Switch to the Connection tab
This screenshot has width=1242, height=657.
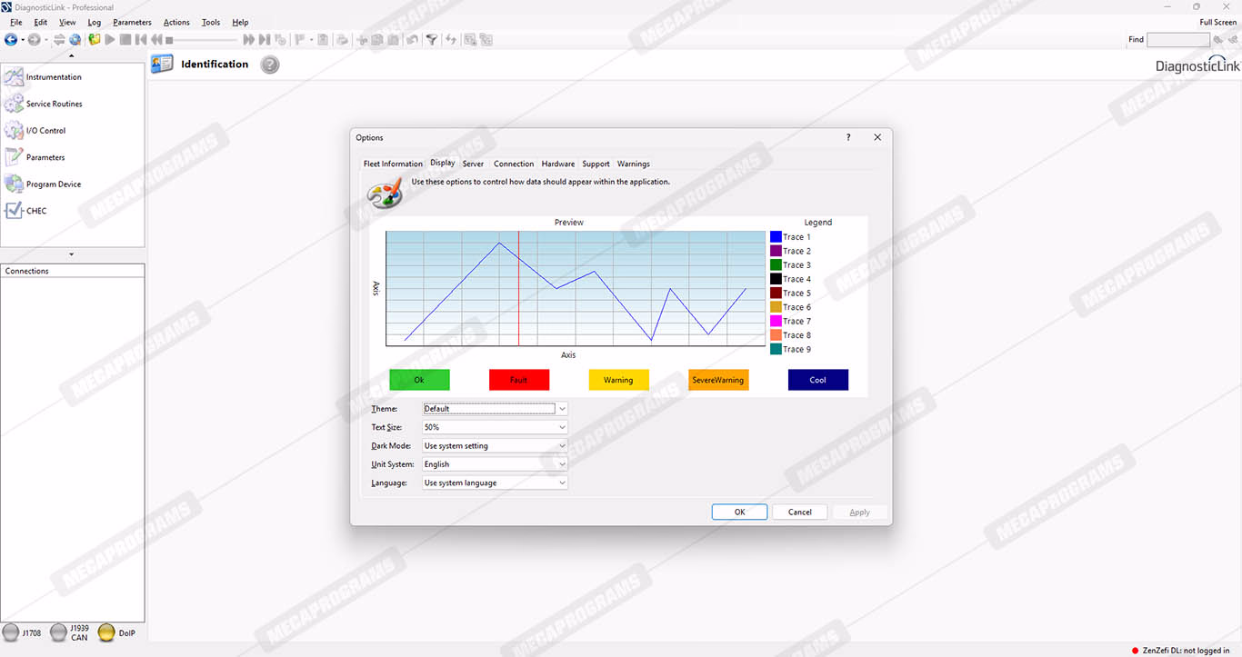point(514,164)
